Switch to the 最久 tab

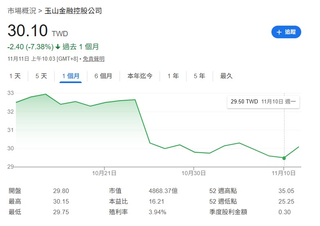click(x=226, y=76)
